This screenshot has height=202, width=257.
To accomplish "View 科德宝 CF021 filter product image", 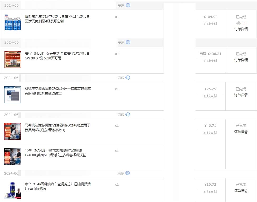I will (x=12, y=95).
